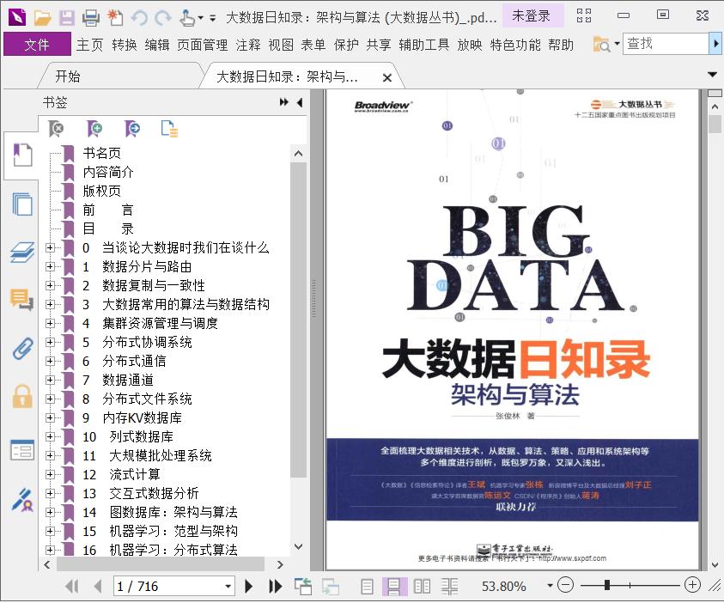Open the form fields panel in the sidebar
The image size is (724, 603).
click(x=22, y=450)
